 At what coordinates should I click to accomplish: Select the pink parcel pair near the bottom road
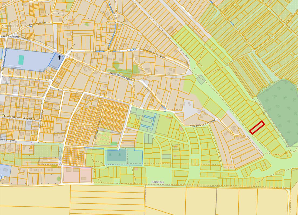[77, 174]
